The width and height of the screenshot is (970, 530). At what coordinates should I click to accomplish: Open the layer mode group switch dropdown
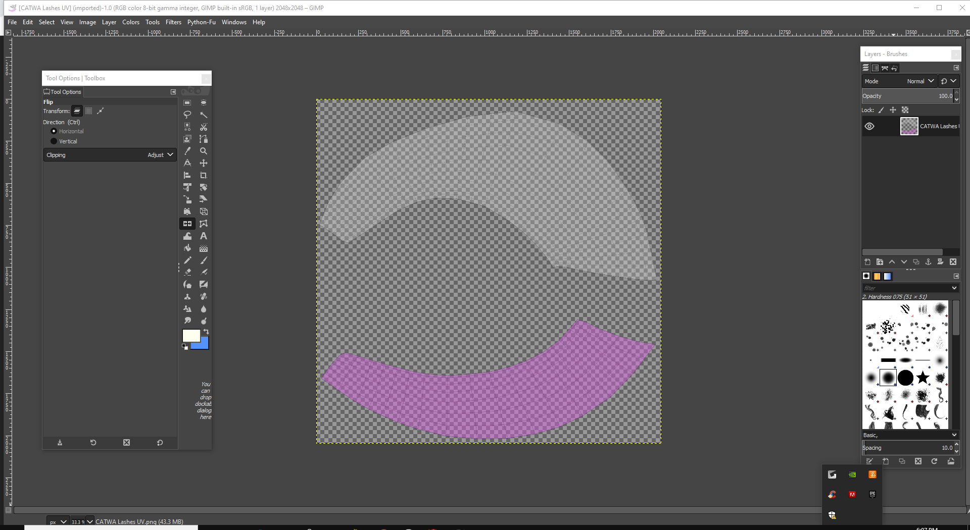pos(949,81)
